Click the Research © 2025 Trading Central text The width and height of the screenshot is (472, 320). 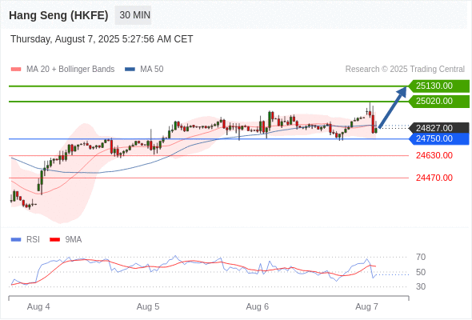pos(405,70)
